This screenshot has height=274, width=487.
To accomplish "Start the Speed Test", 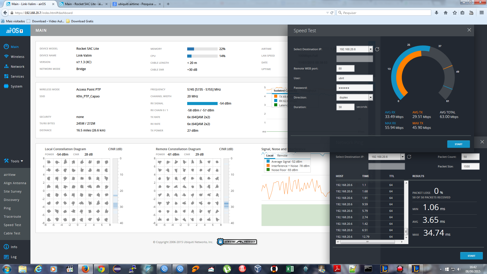I will click(x=458, y=144).
